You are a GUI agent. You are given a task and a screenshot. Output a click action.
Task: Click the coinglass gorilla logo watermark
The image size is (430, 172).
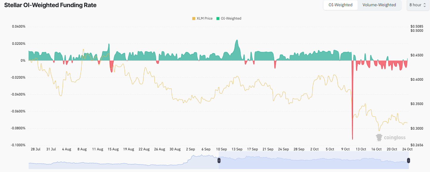click(x=379, y=137)
